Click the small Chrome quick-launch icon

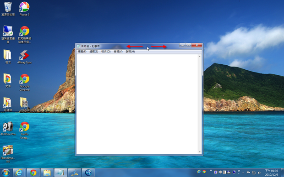click(x=204, y=172)
